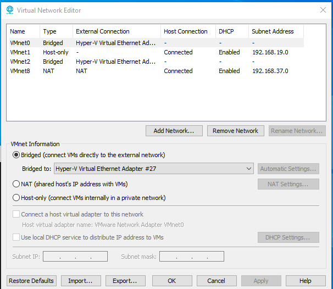Click the Rename Network button
The height and width of the screenshot is (289, 333).
pos(297,131)
